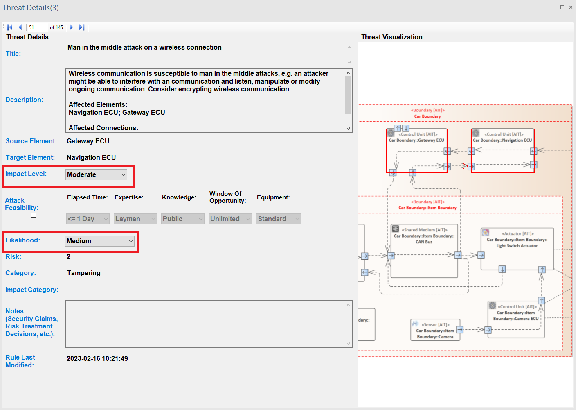Open the Impact Level dropdown
Image resolution: width=576 pixels, height=410 pixels.
tap(96, 175)
